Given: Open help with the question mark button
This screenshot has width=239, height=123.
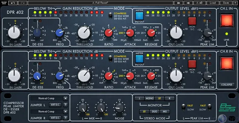Looking at the screenshot, I should [235, 3].
